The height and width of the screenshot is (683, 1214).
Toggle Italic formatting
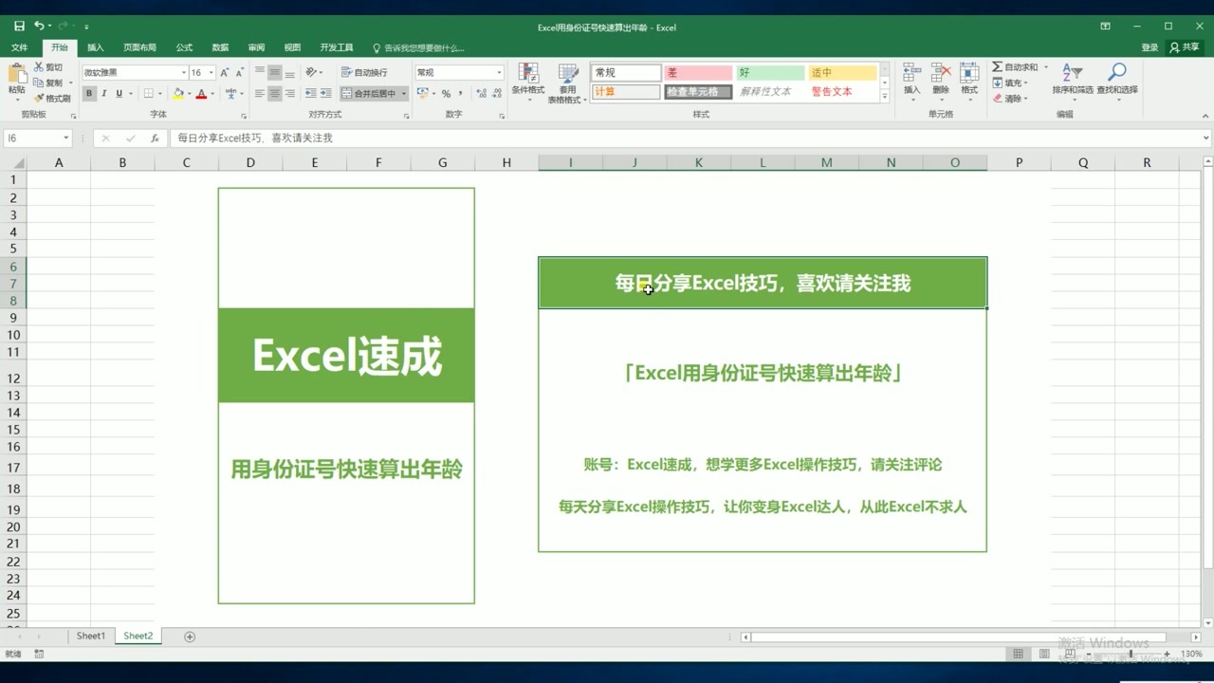pos(104,93)
